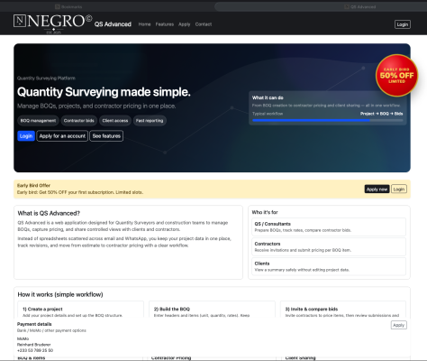Viewport: 427px width, 361px height.
Task: Select step 3) Invite & compare bids
Action: 343,310
